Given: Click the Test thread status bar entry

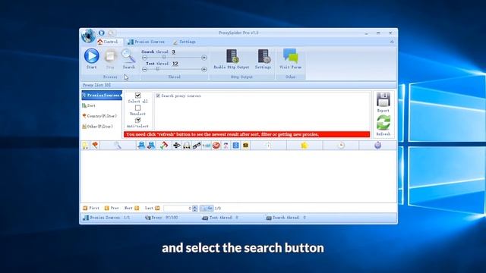Looking at the screenshot, I should [x=220, y=218].
